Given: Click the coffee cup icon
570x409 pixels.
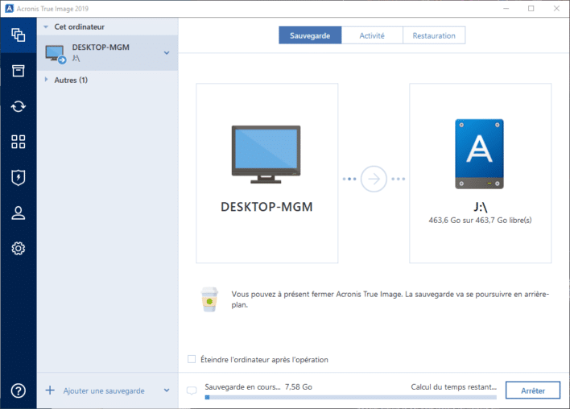Looking at the screenshot, I should click(209, 300).
